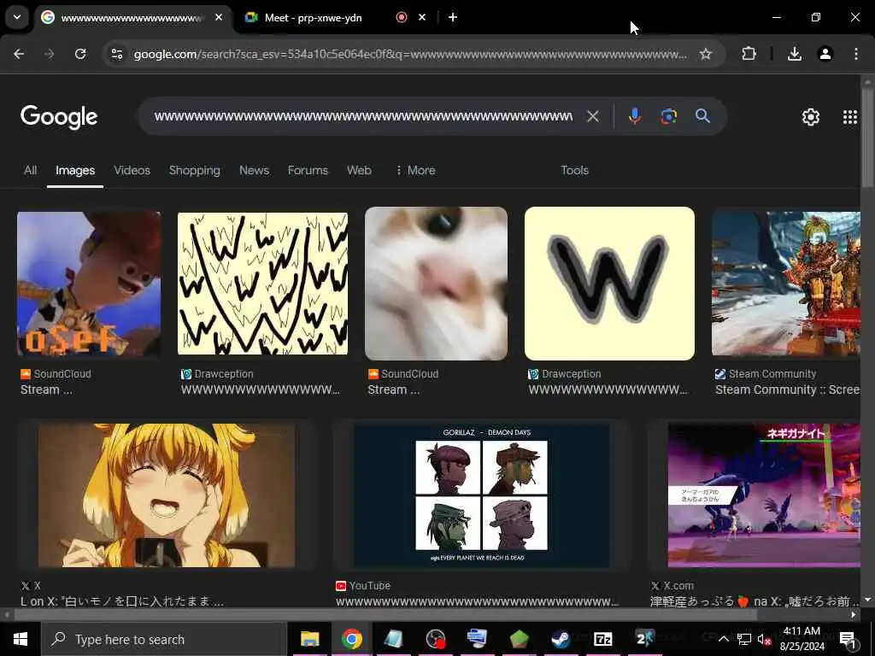This screenshot has height=656, width=875.
Task: Open the Windows Start menu
Action: coord(21,639)
